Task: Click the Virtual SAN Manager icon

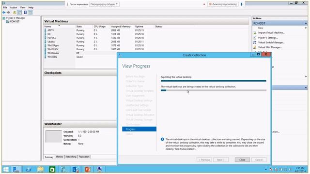Action: pyautogui.click(x=255, y=47)
